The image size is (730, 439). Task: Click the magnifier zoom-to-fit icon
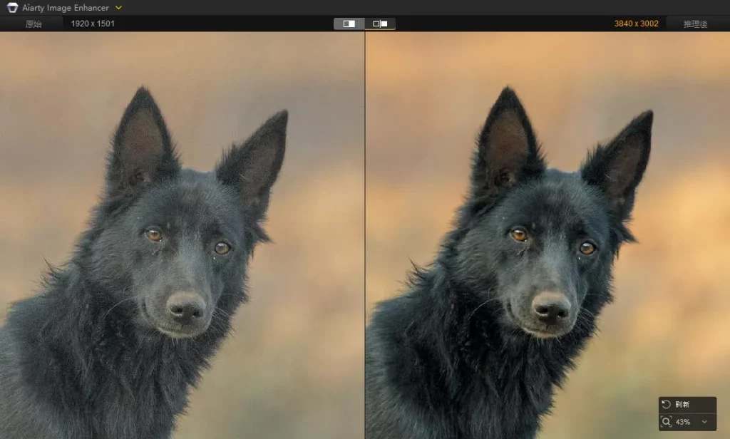point(667,422)
